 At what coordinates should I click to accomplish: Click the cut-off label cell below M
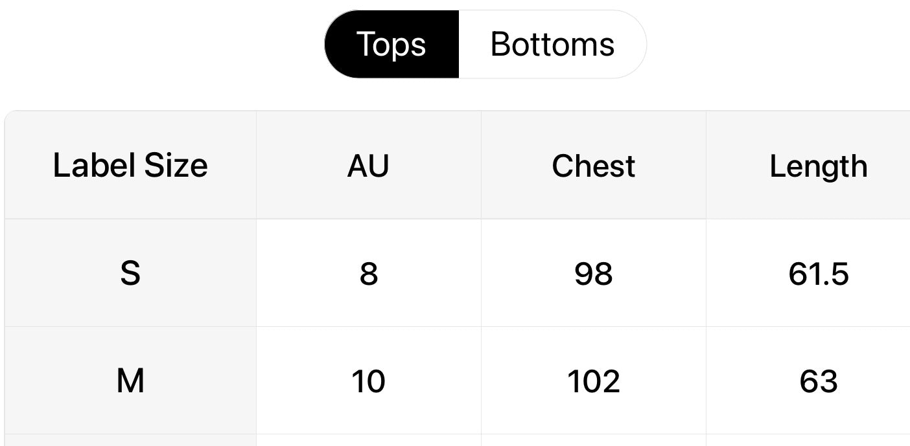click(130, 440)
